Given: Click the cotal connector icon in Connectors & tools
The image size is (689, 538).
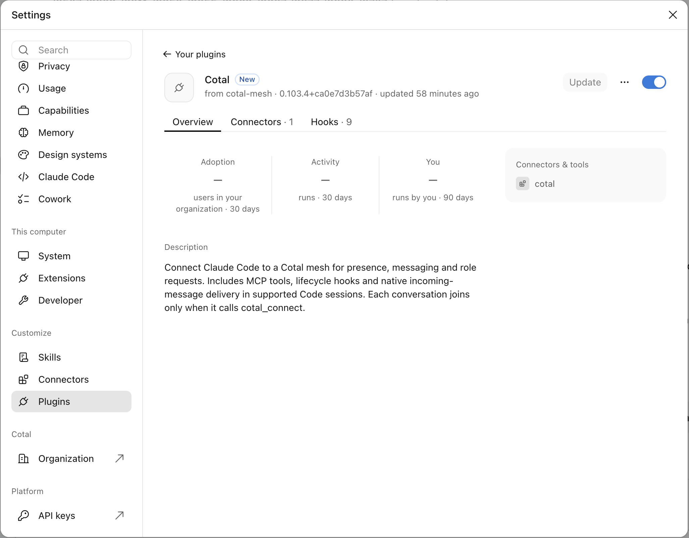Looking at the screenshot, I should [523, 183].
